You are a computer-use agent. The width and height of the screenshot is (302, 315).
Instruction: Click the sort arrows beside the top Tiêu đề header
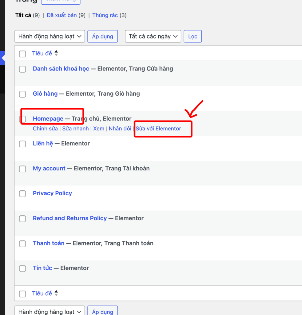(x=56, y=54)
